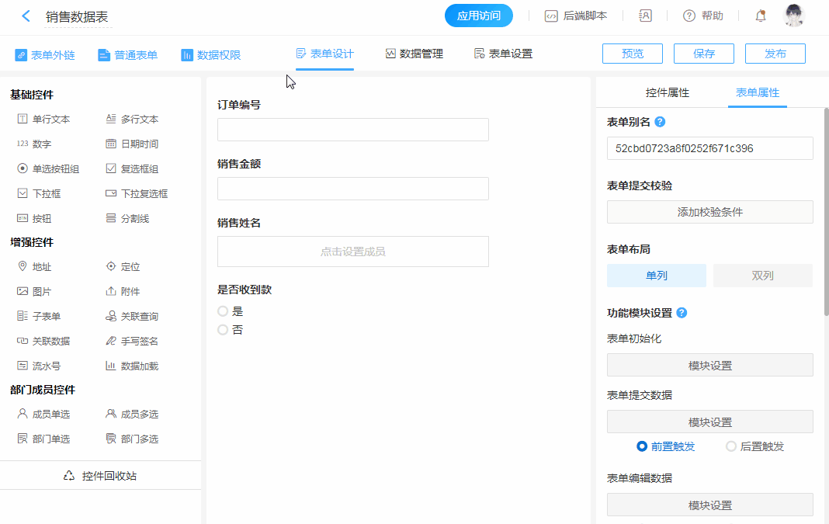Viewport: 829px width, 524px height.
Task: Select the 是 radio option
Action: 223,311
